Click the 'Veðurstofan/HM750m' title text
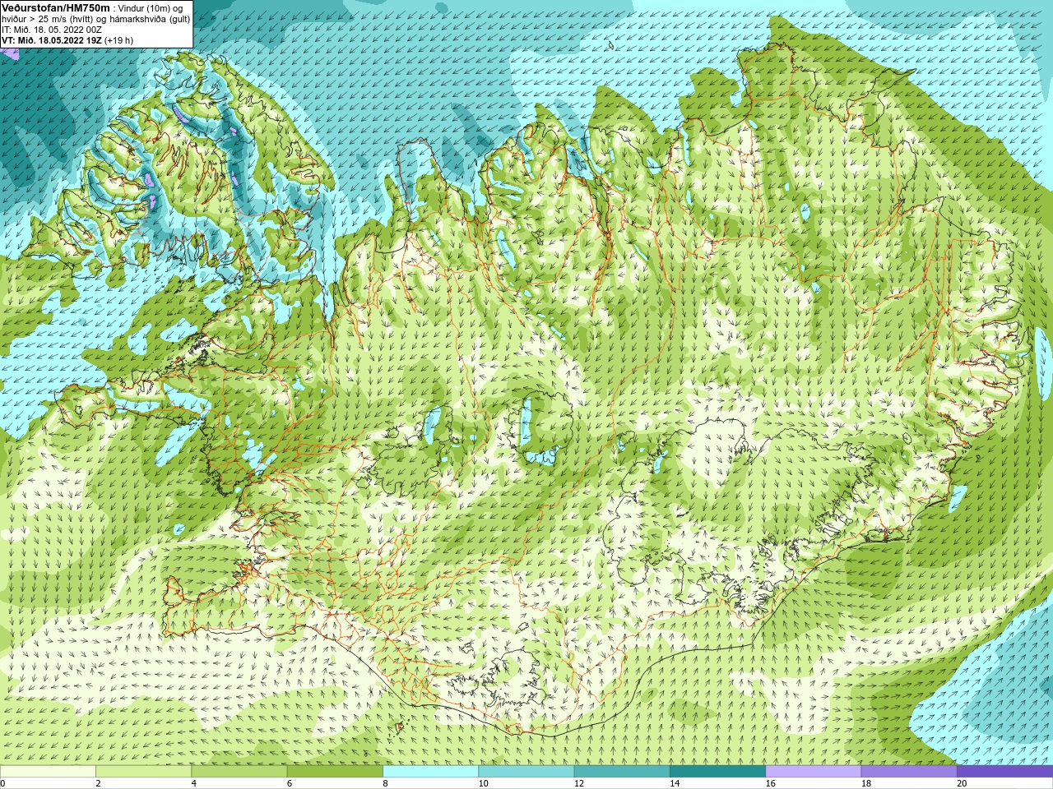This screenshot has height=789, width=1053. [55, 7]
